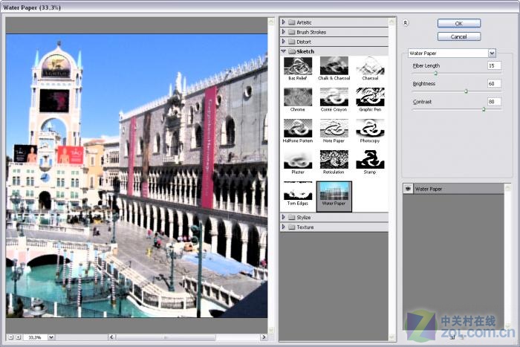Select the Photocopy filter thumbnail
This screenshot has width=520, height=347.
click(x=370, y=129)
